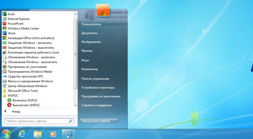Open Изображения from the Start menu
The height and width of the screenshot is (139, 253).
pyautogui.click(x=91, y=42)
